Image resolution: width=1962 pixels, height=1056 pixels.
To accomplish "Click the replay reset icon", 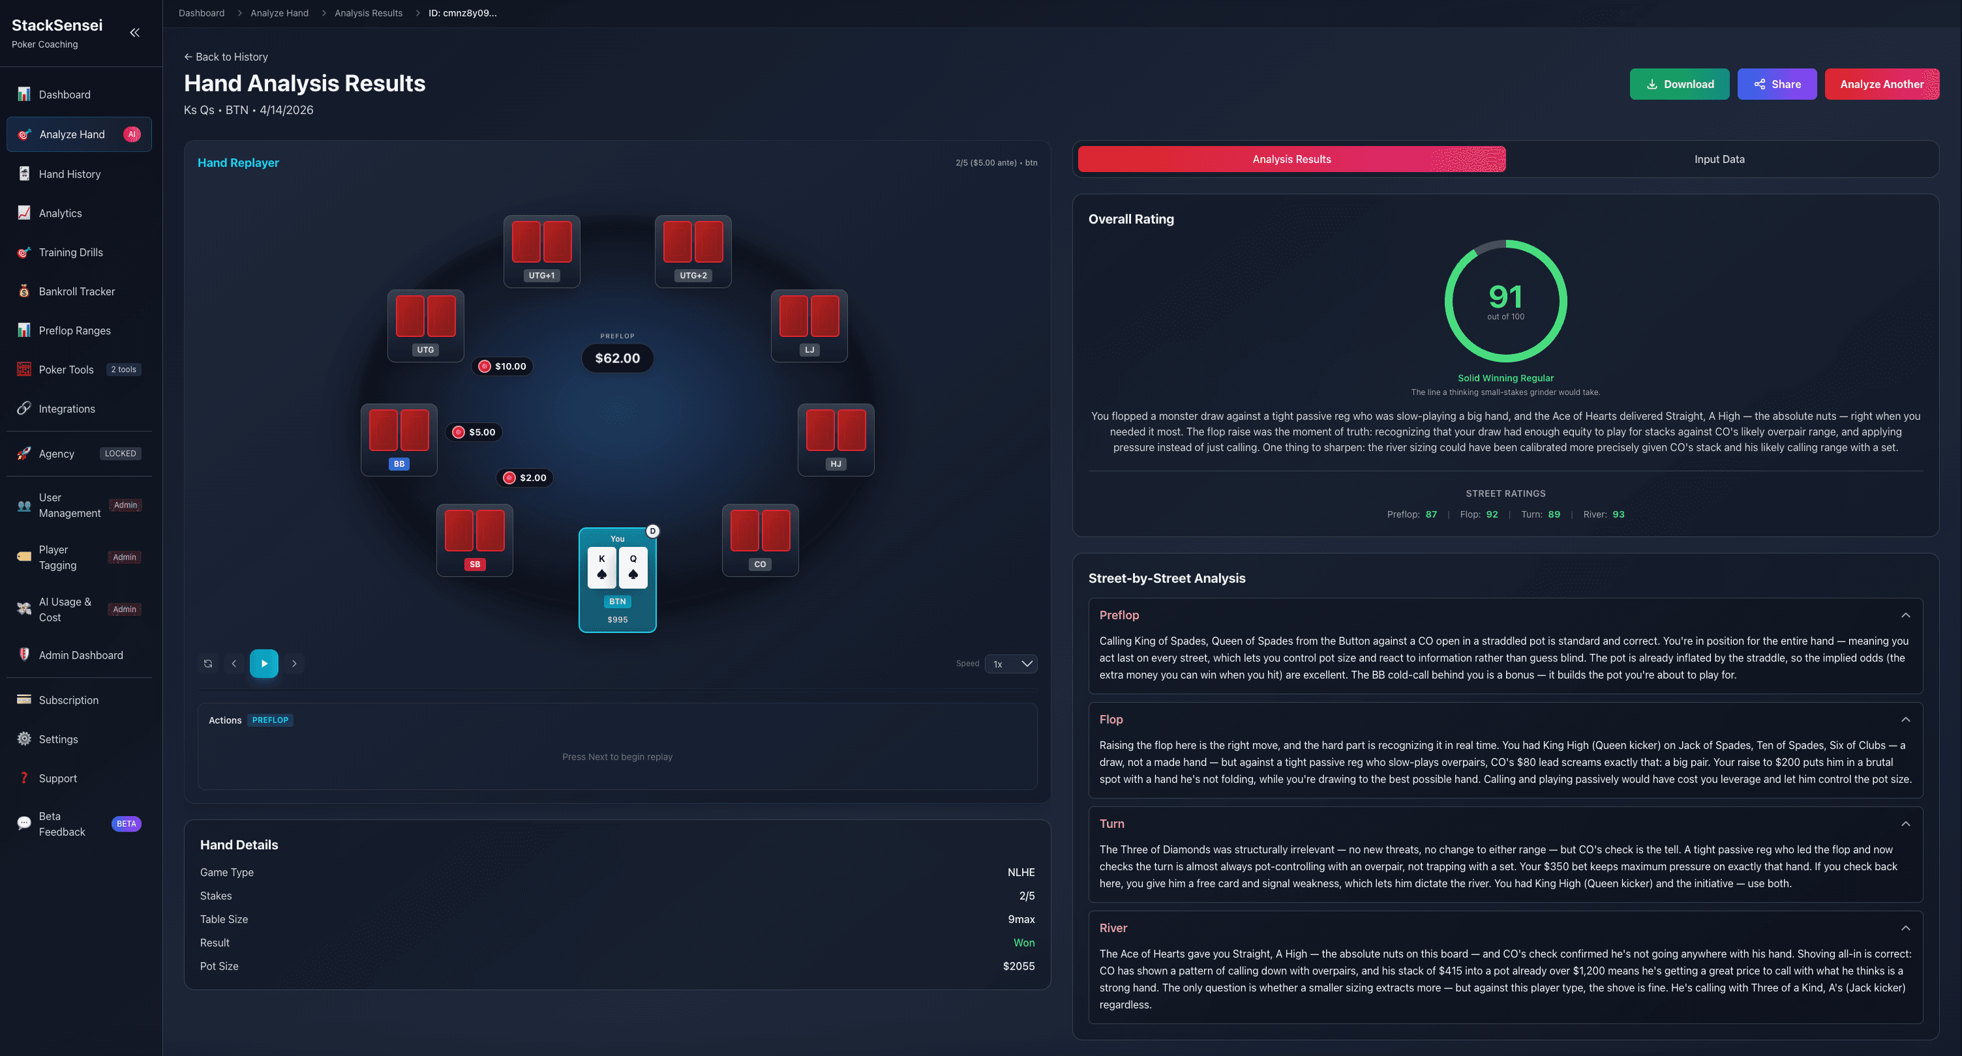I will click(208, 664).
